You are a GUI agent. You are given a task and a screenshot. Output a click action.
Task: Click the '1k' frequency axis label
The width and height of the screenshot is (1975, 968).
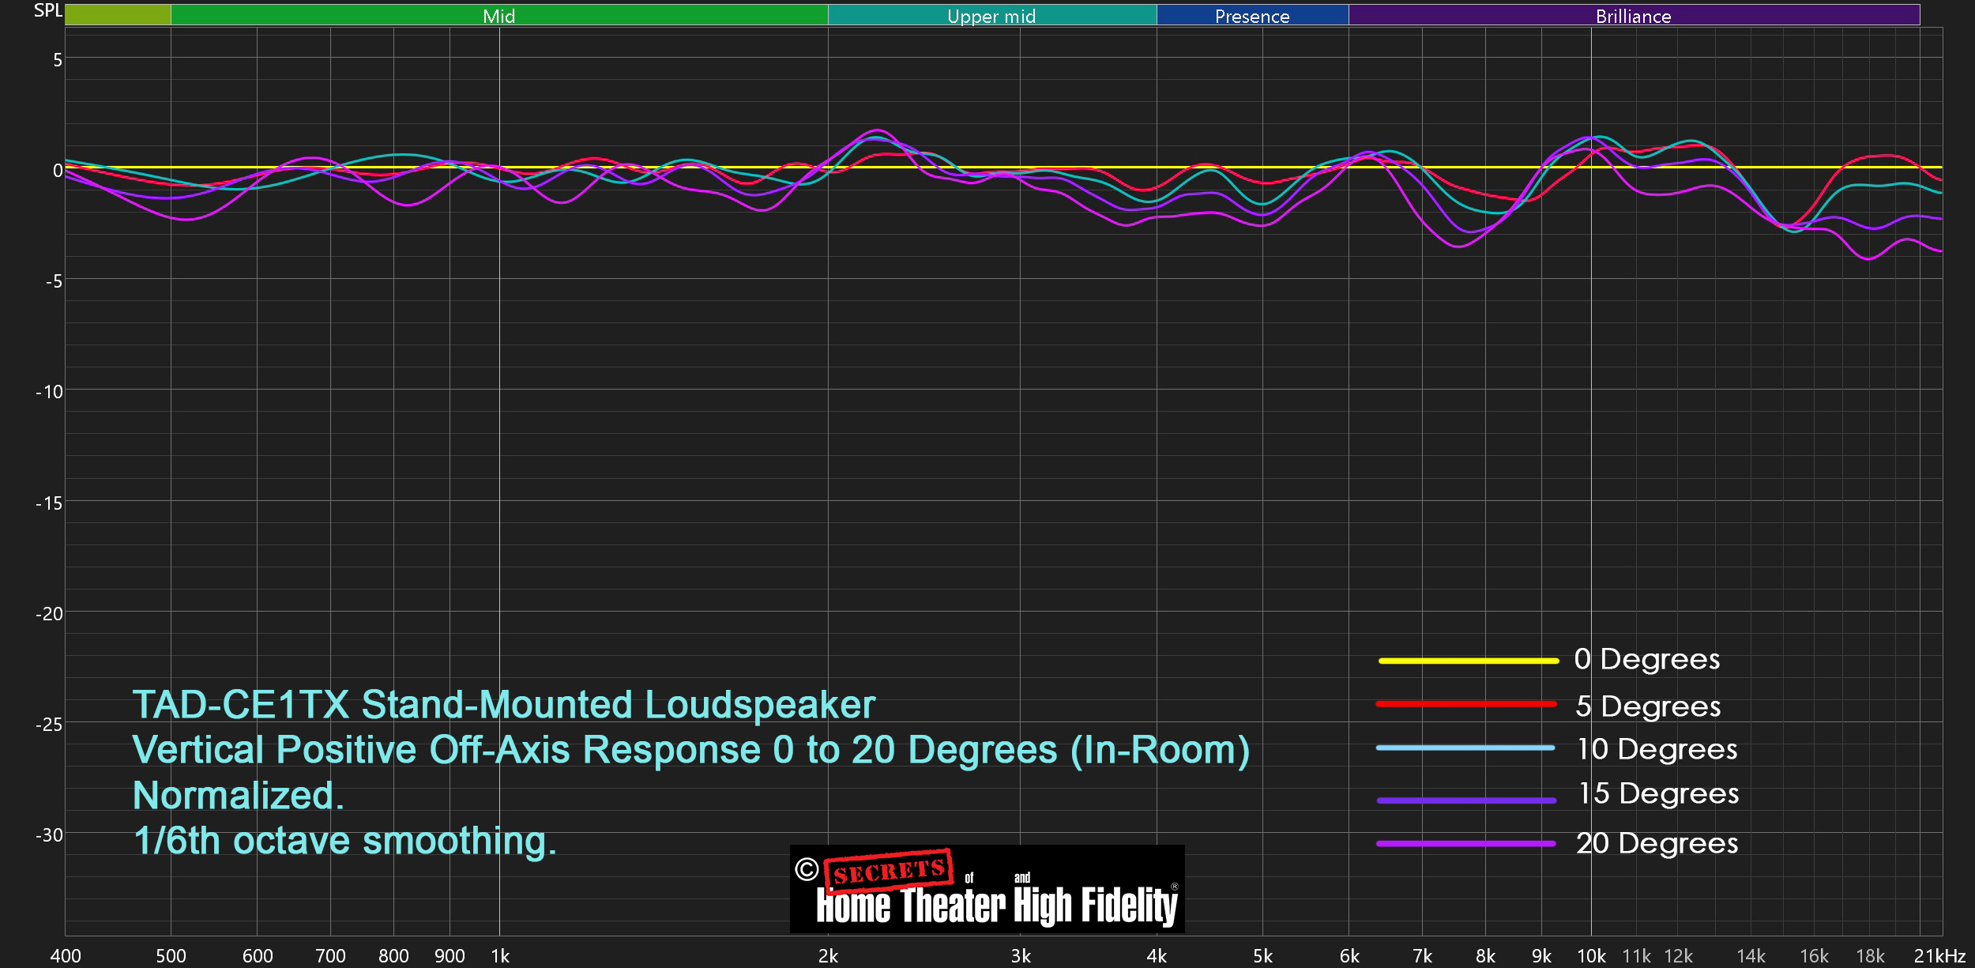point(500,956)
